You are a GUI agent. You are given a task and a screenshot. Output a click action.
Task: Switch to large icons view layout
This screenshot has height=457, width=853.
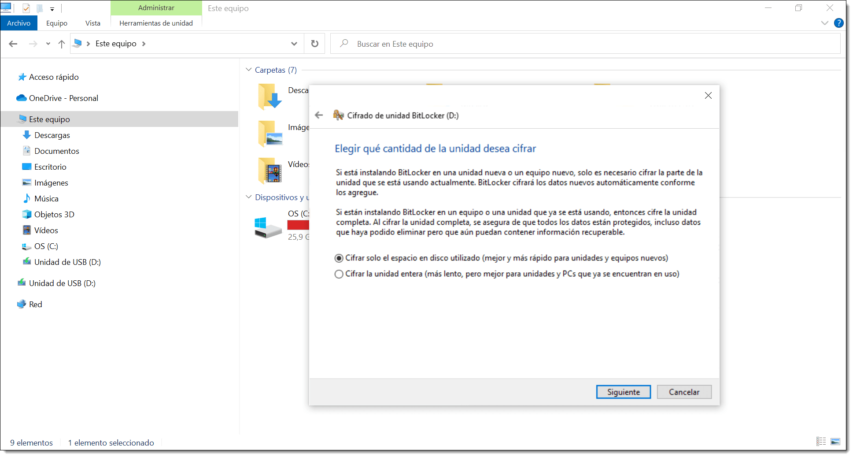[x=835, y=442]
